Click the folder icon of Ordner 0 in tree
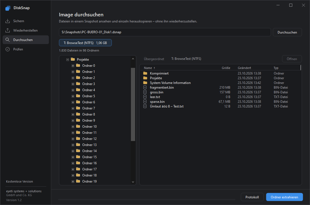 (x=78, y=65)
